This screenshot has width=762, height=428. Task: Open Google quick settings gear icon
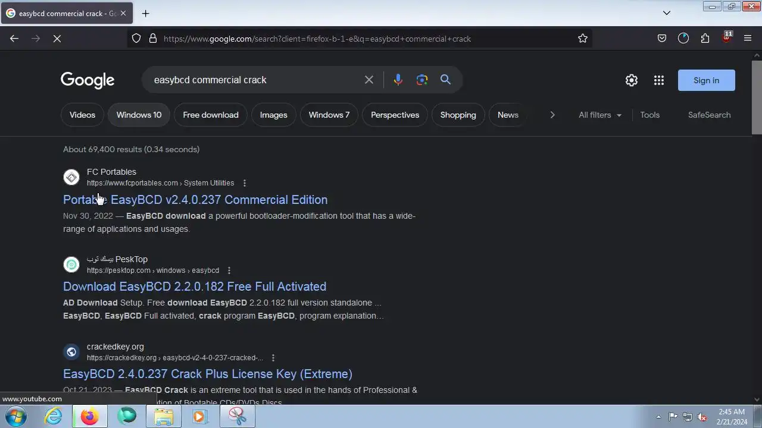pyautogui.click(x=632, y=80)
